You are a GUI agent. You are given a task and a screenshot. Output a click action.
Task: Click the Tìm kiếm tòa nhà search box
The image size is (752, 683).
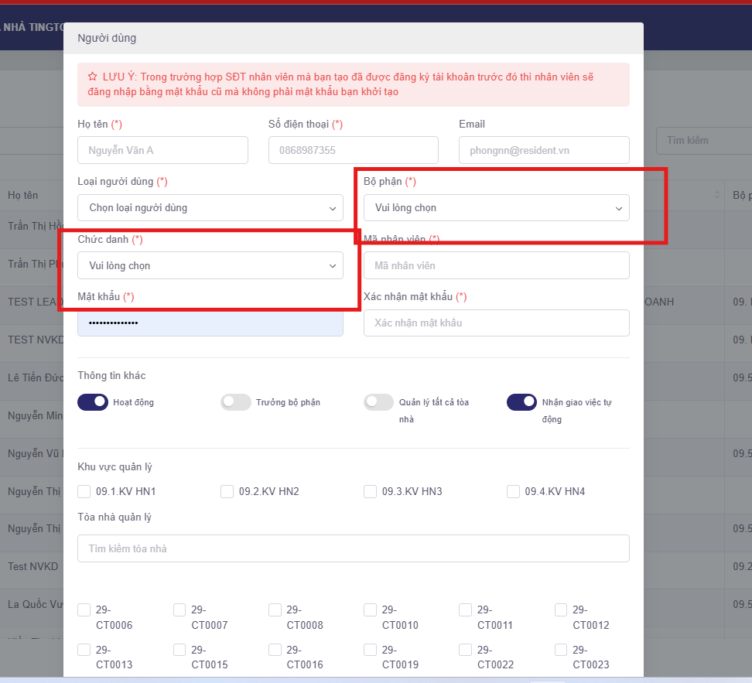(x=353, y=548)
